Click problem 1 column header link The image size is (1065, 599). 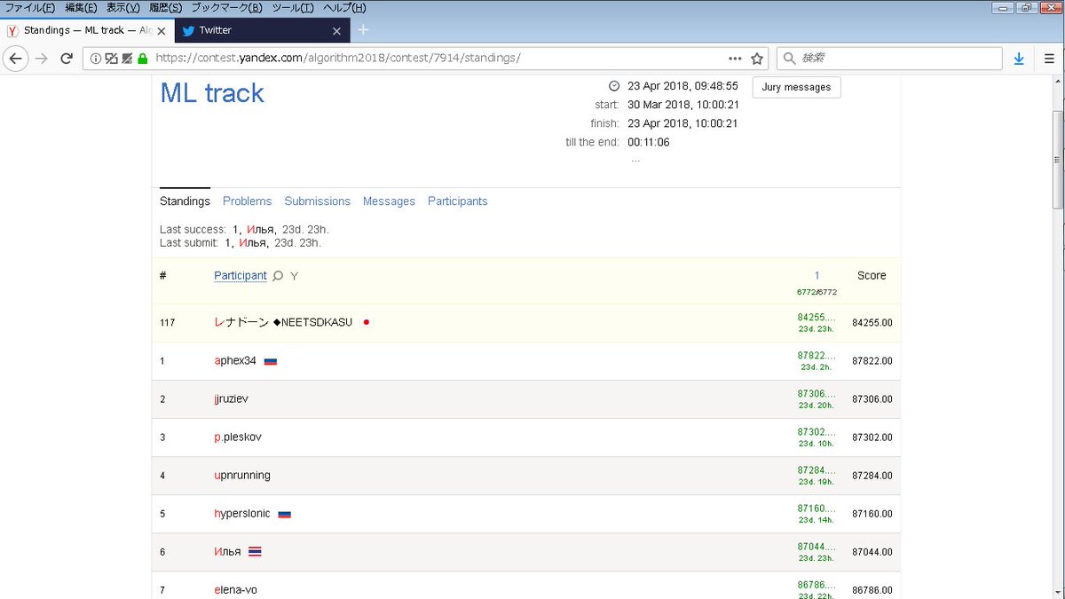click(x=816, y=276)
